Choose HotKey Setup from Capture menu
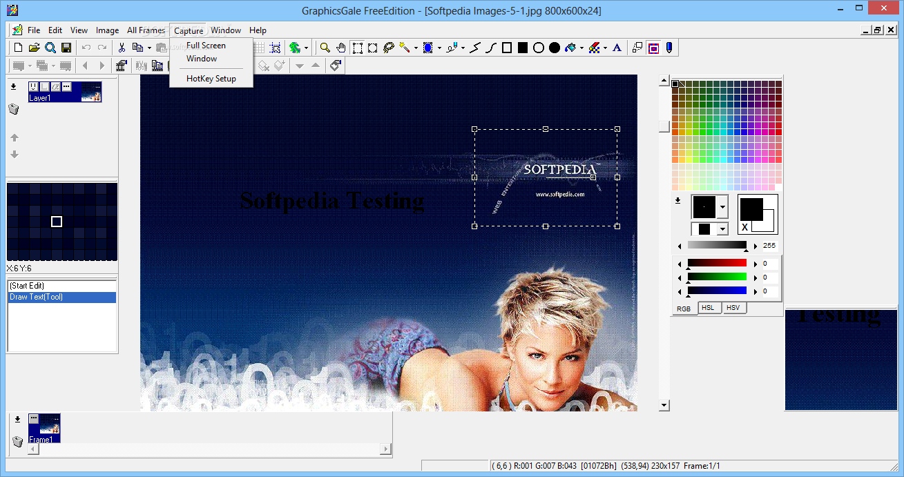 pyautogui.click(x=211, y=79)
